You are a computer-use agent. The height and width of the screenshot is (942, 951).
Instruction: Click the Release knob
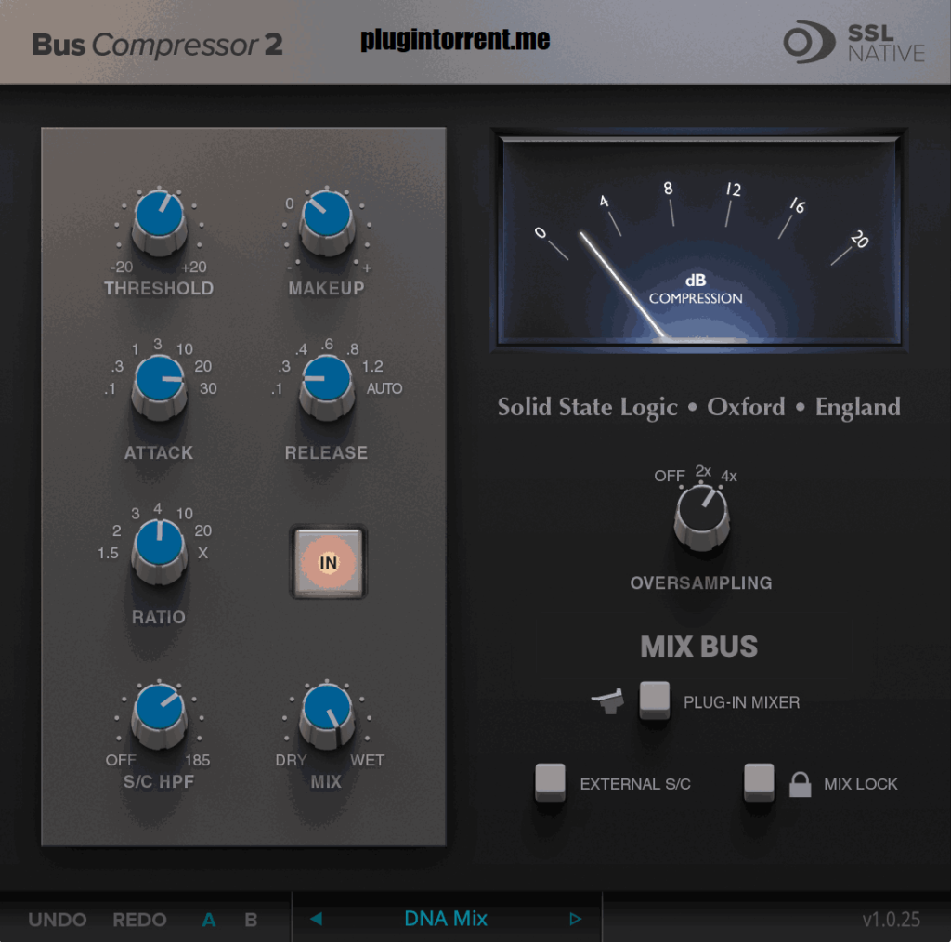tap(326, 387)
